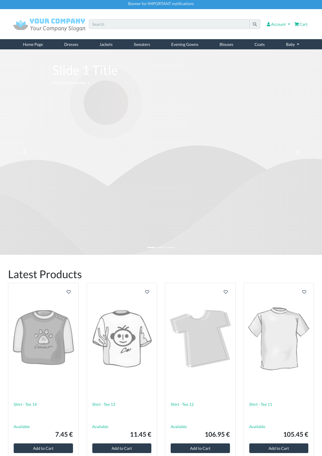Viewport: 322px width, 456px height.
Task: Select the Sweaters menu item
Action: point(142,45)
